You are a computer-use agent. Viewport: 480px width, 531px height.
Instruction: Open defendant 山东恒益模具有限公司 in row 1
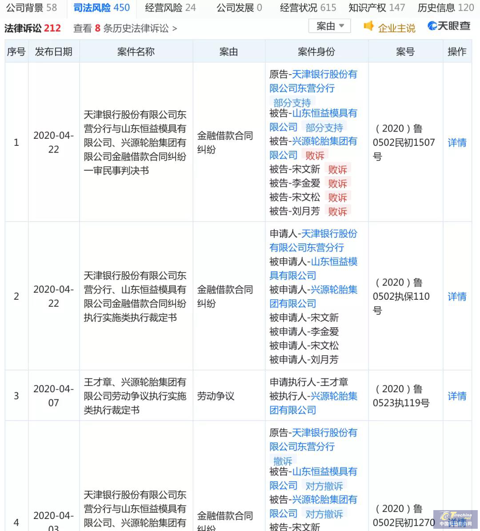tap(313, 120)
